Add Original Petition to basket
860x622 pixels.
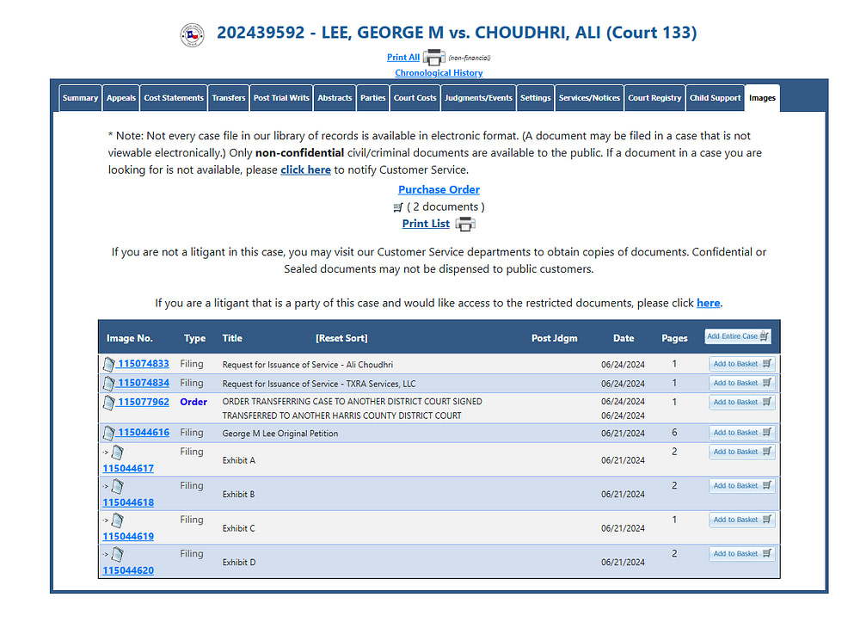pyautogui.click(x=742, y=433)
